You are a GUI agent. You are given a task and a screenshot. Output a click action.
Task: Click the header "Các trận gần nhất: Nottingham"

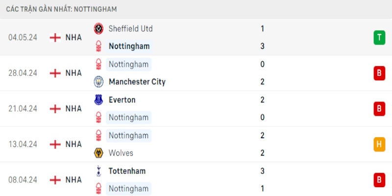(x=61, y=9)
